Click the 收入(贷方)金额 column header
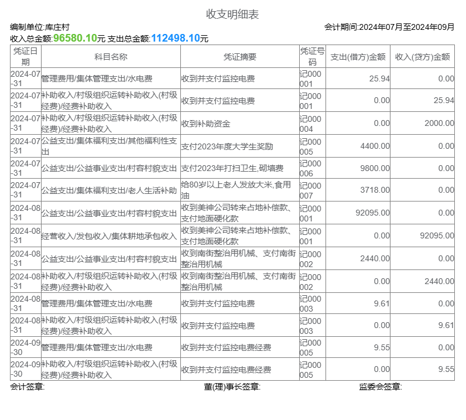466x420 pixels. (x=422, y=57)
